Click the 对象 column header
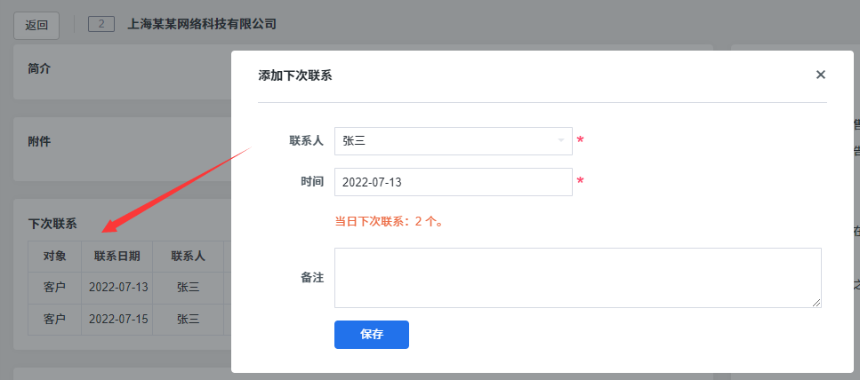This screenshot has width=860, height=380. coord(54,256)
